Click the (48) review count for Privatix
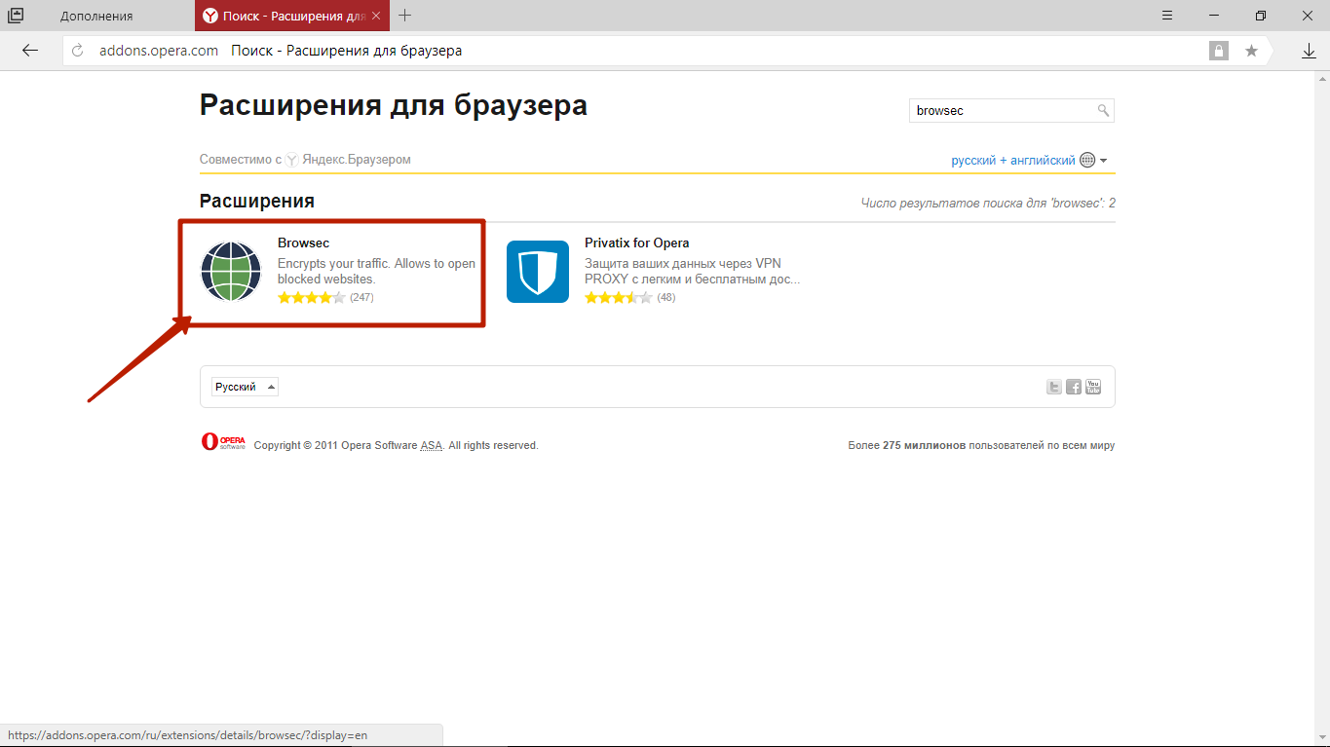 click(666, 298)
